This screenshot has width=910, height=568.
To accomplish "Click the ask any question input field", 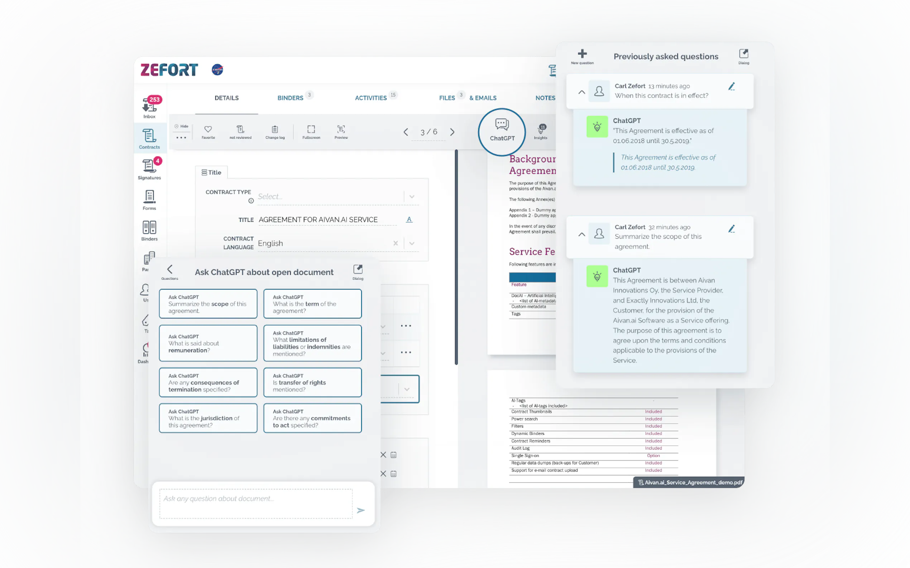I will click(256, 503).
